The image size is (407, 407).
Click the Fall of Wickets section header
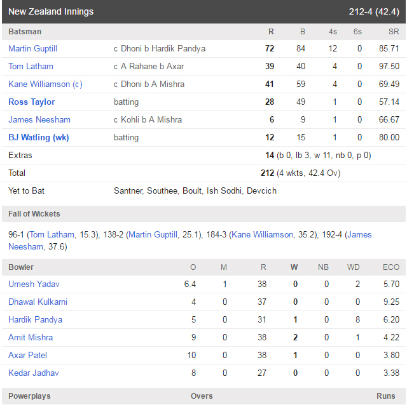click(x=203, y=214)
